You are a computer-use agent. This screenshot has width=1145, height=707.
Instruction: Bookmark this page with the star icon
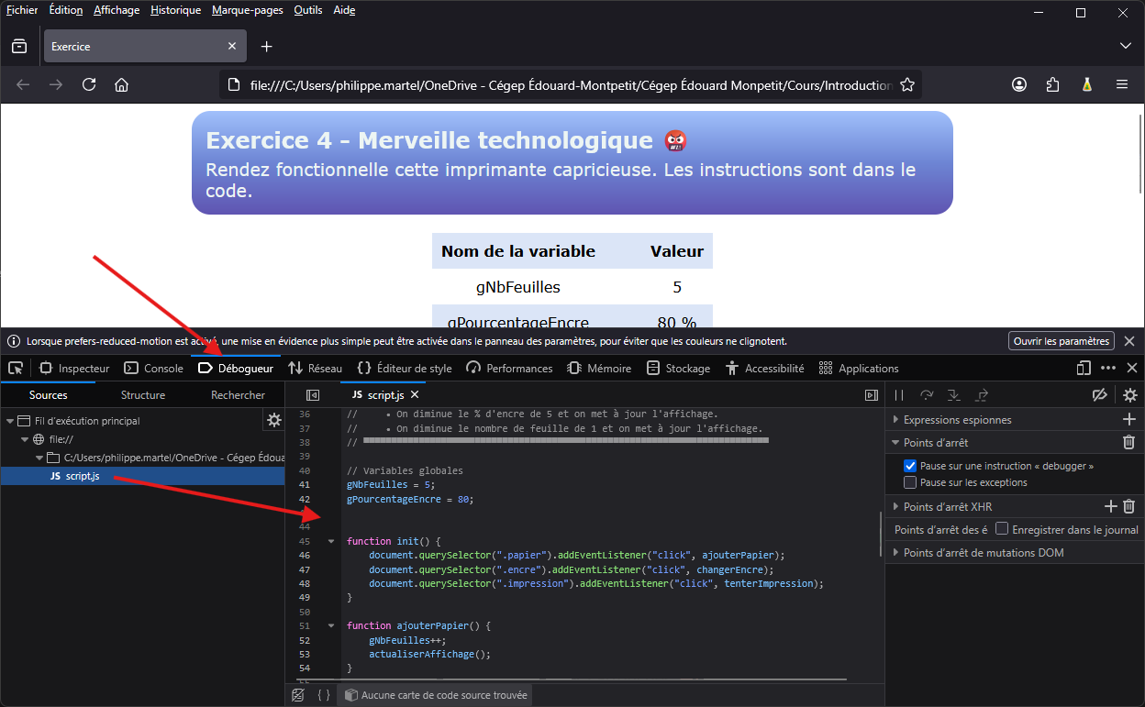pos(907,84)
